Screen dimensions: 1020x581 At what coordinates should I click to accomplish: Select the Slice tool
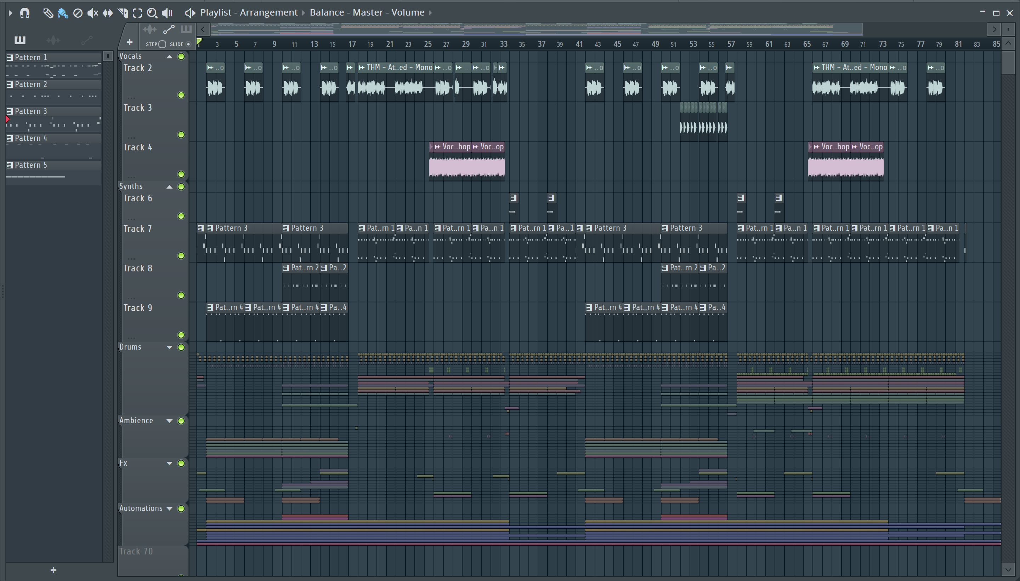click(123, 13)
